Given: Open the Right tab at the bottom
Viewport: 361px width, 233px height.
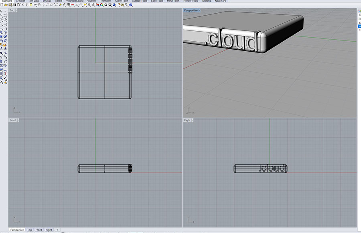Looking at the screenshot, I should coord(49,230).
